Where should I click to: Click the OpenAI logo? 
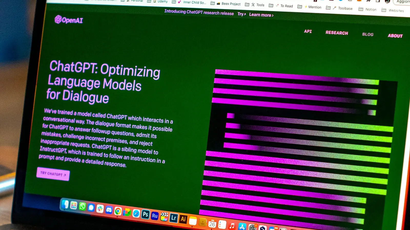tap(69, 20)
